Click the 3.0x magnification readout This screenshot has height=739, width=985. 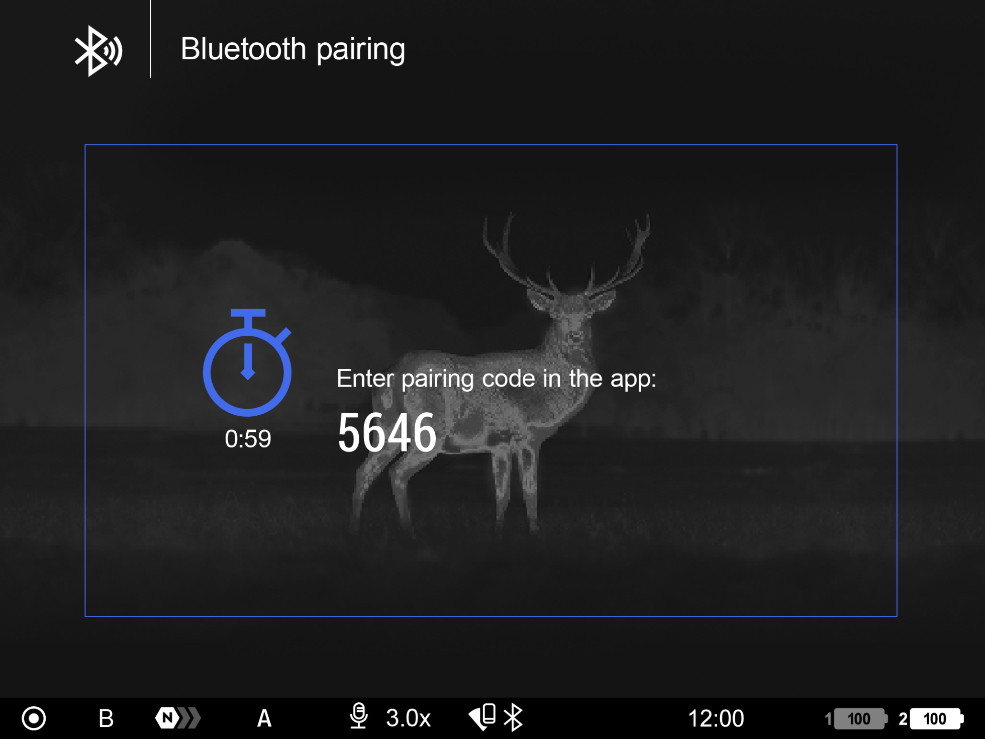[x=408, y=718]
